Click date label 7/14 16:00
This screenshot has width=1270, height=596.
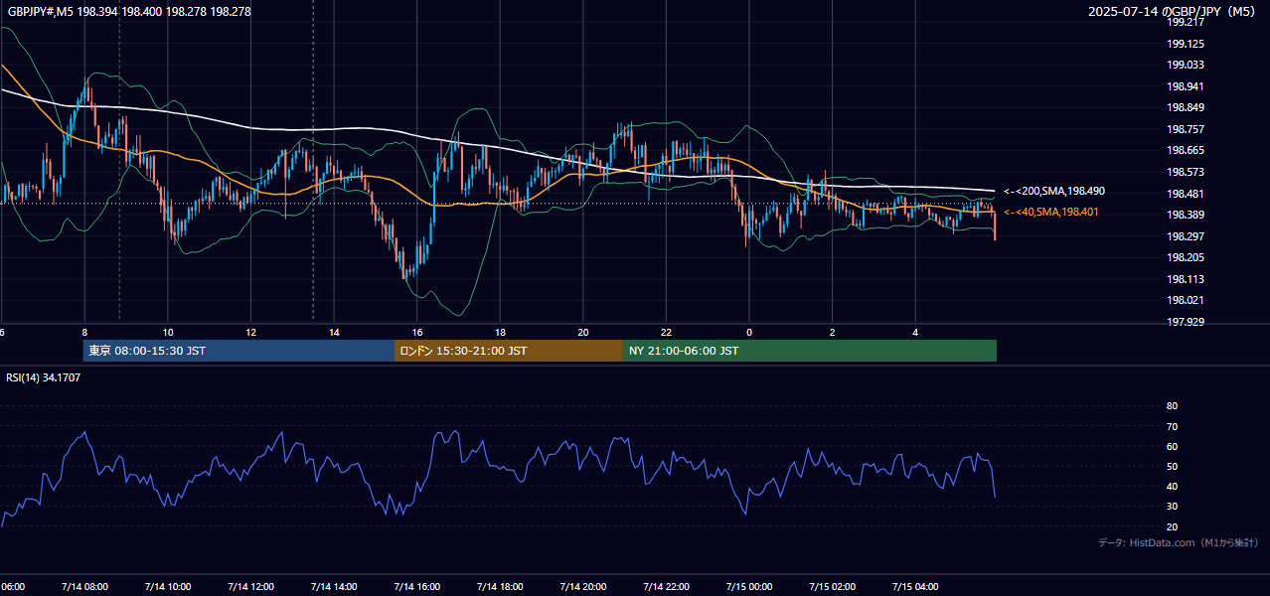pyautogui.click(x=417, y=586)
